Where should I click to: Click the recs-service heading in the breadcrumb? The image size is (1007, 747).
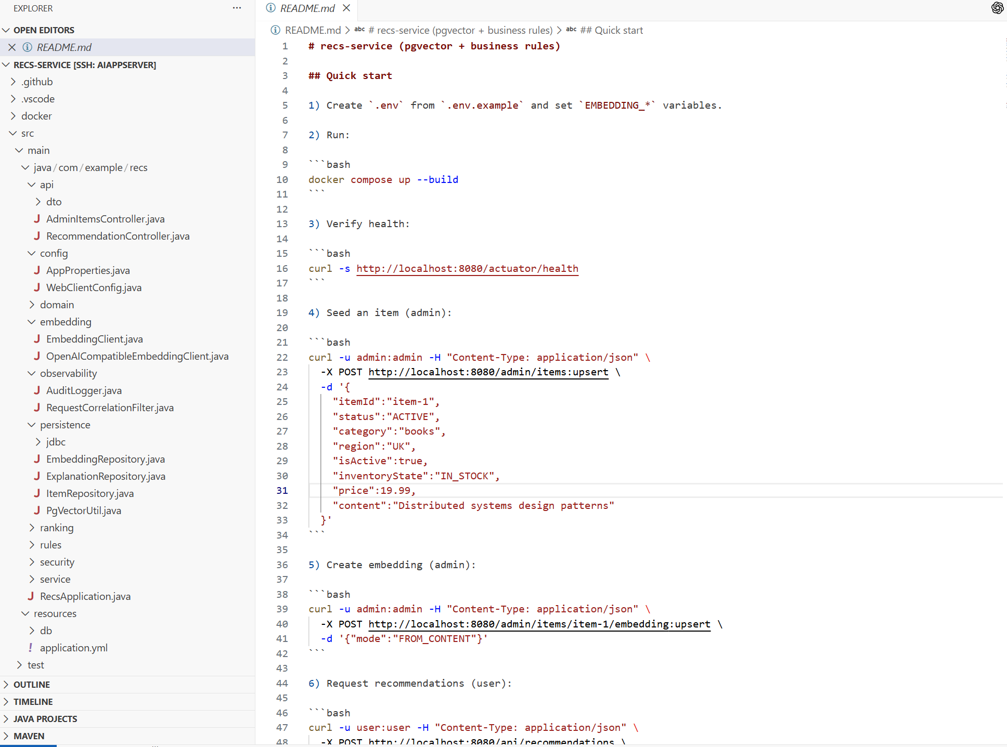(460, 30)
